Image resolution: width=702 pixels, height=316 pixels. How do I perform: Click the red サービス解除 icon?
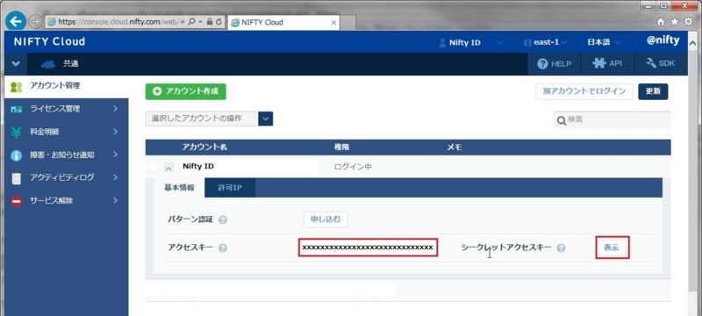coord(17,201)
